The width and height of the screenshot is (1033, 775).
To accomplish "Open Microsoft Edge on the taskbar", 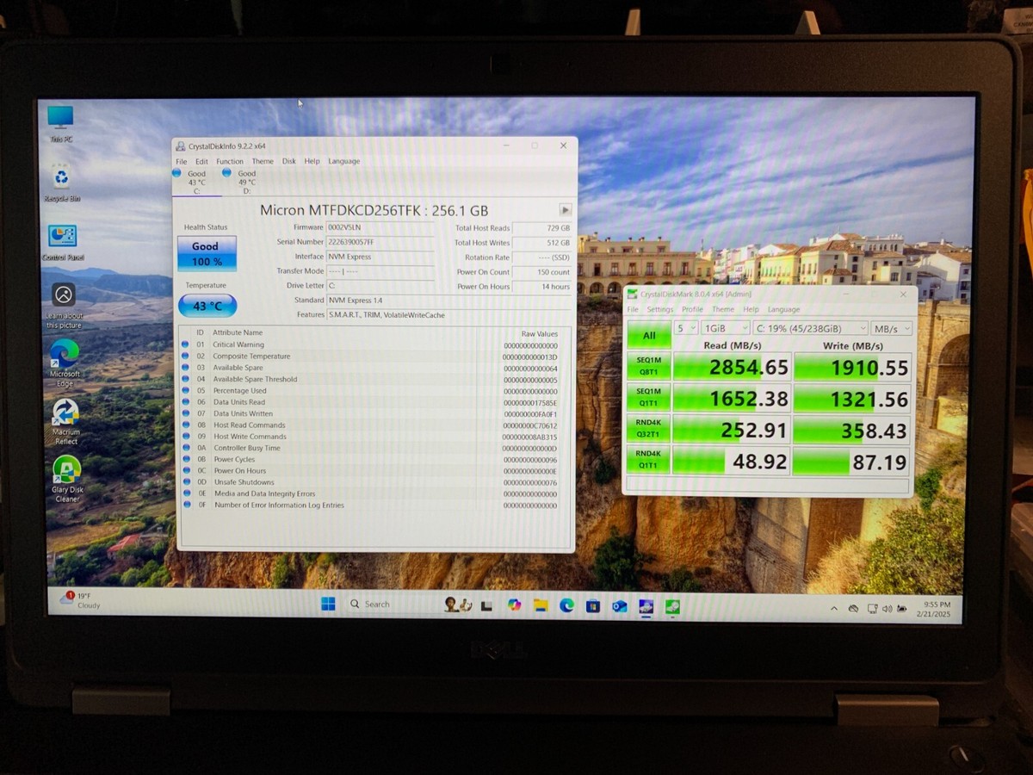I will click(x=566, y=605).
